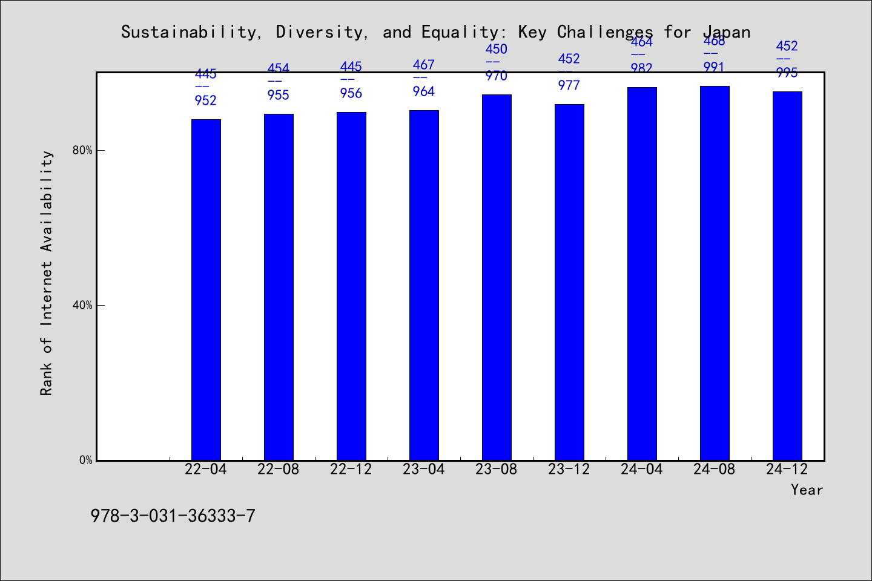Select the 22-08 bar
This screenshot has height=581, width=872.
[x=279, y=287]
